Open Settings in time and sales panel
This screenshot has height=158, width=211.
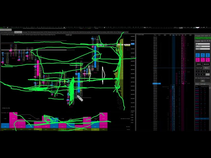point(203,84)
